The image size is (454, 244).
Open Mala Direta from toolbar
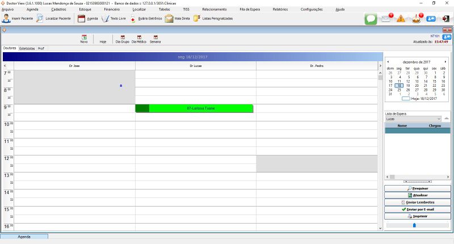(x=170, y=19)
